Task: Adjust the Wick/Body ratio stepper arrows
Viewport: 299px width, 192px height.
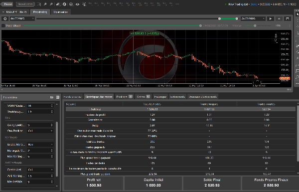Action: point(52,112)
